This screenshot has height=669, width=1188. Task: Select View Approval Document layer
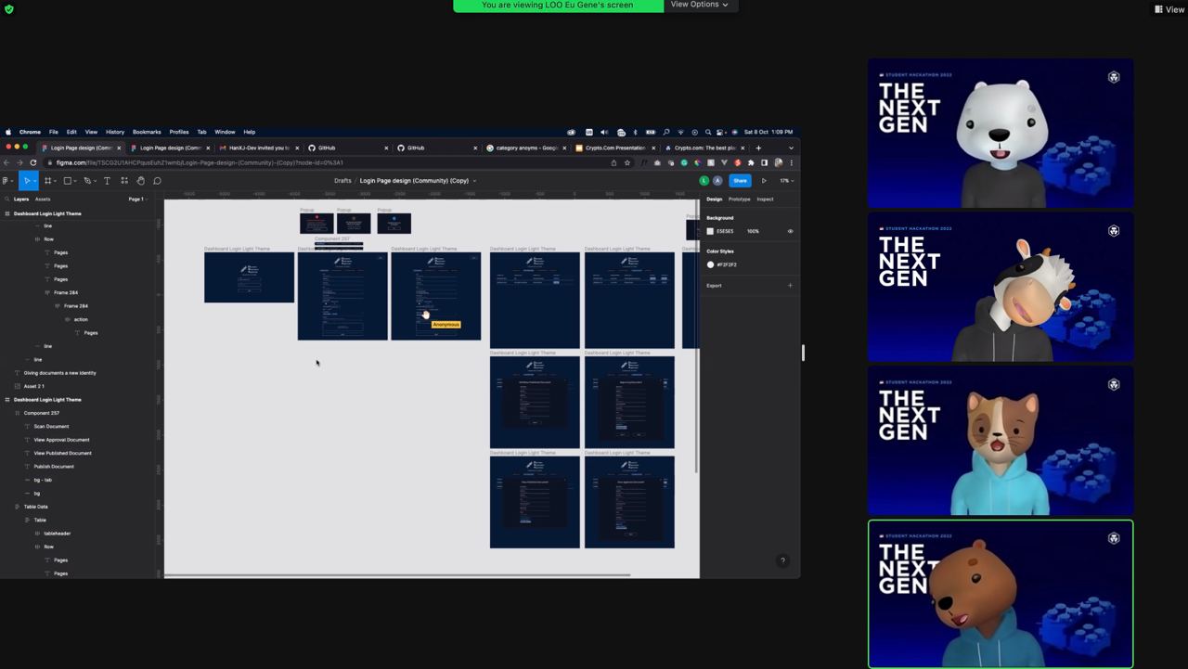coord(61,440)
